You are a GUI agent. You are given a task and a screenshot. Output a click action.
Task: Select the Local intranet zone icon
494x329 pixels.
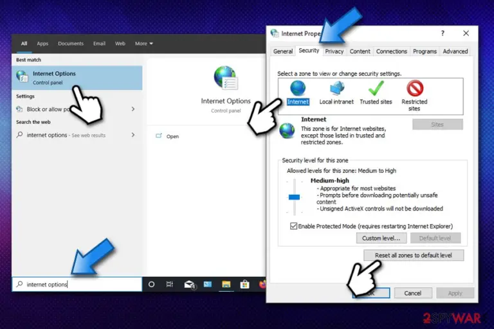(x=337, y=88)
